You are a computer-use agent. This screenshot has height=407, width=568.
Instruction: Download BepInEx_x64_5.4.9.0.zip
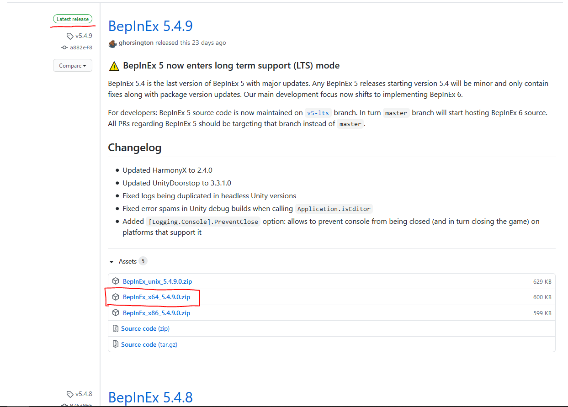156,297
